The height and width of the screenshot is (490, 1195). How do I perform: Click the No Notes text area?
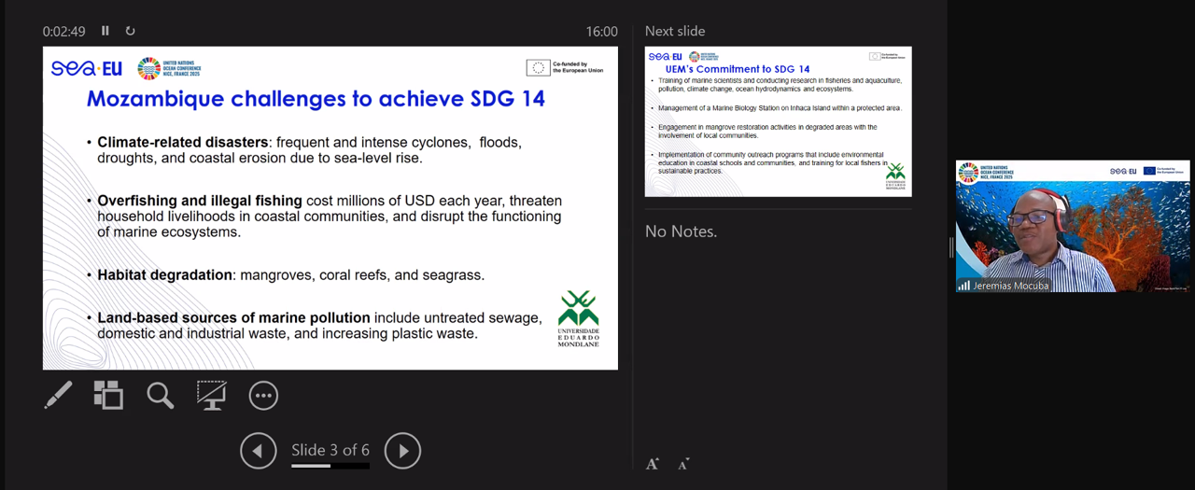(682, 231)
